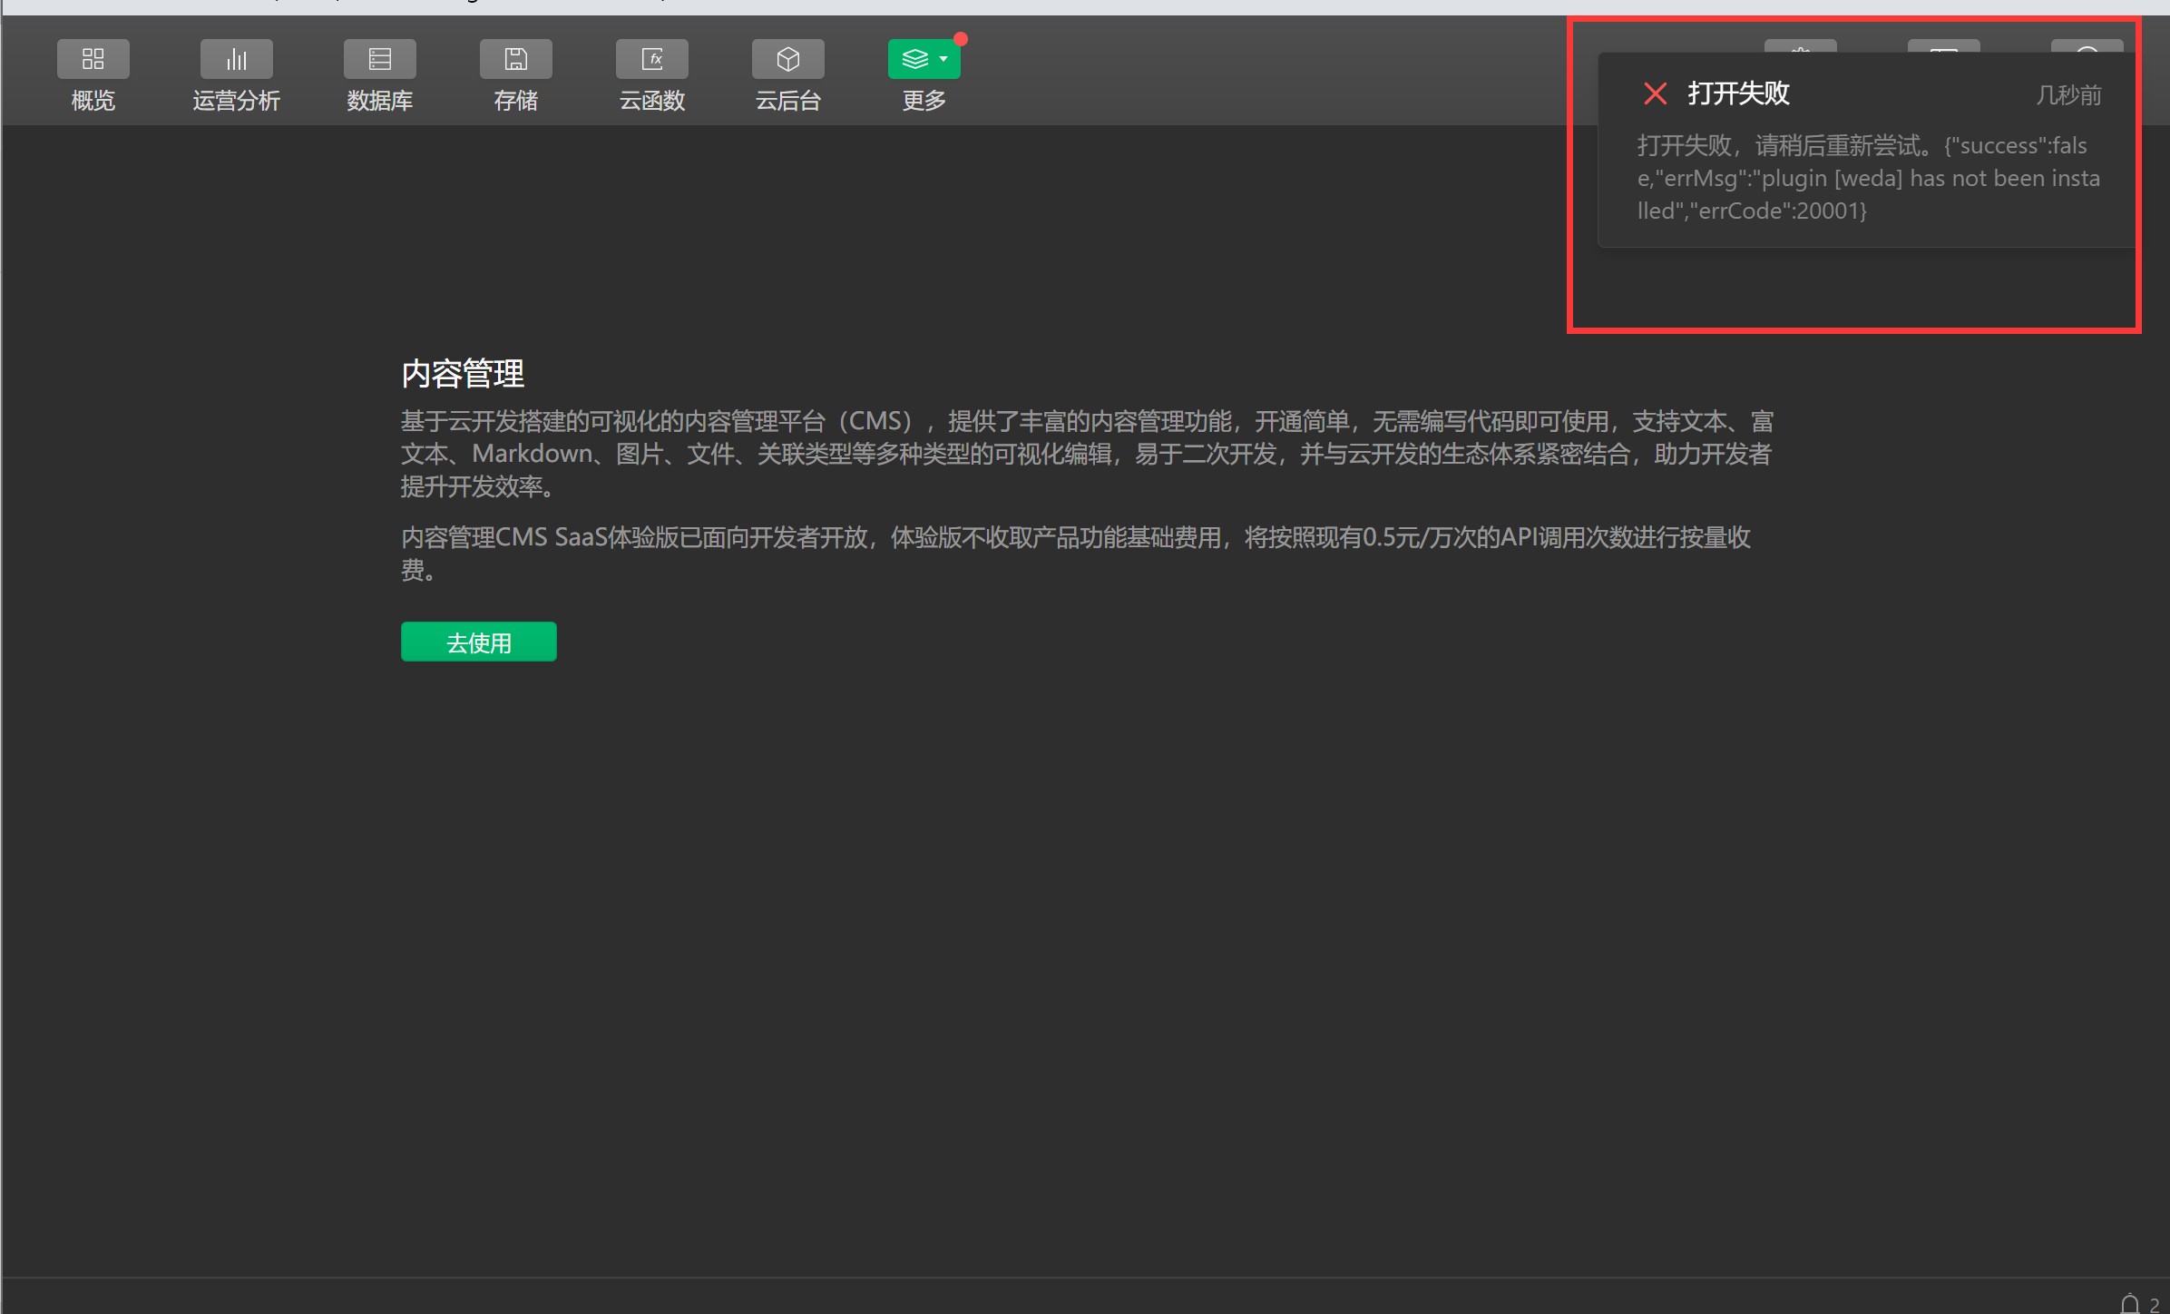Open the 云函数 fx function icon

coord(651,59)
